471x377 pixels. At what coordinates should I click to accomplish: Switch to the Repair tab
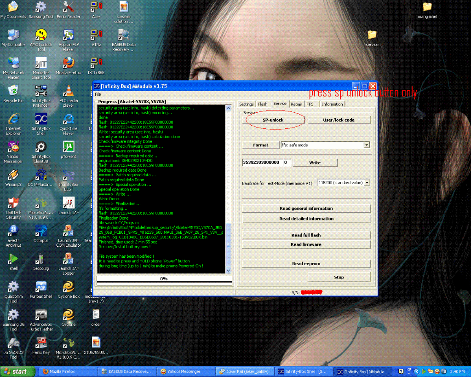coord(296,104)
